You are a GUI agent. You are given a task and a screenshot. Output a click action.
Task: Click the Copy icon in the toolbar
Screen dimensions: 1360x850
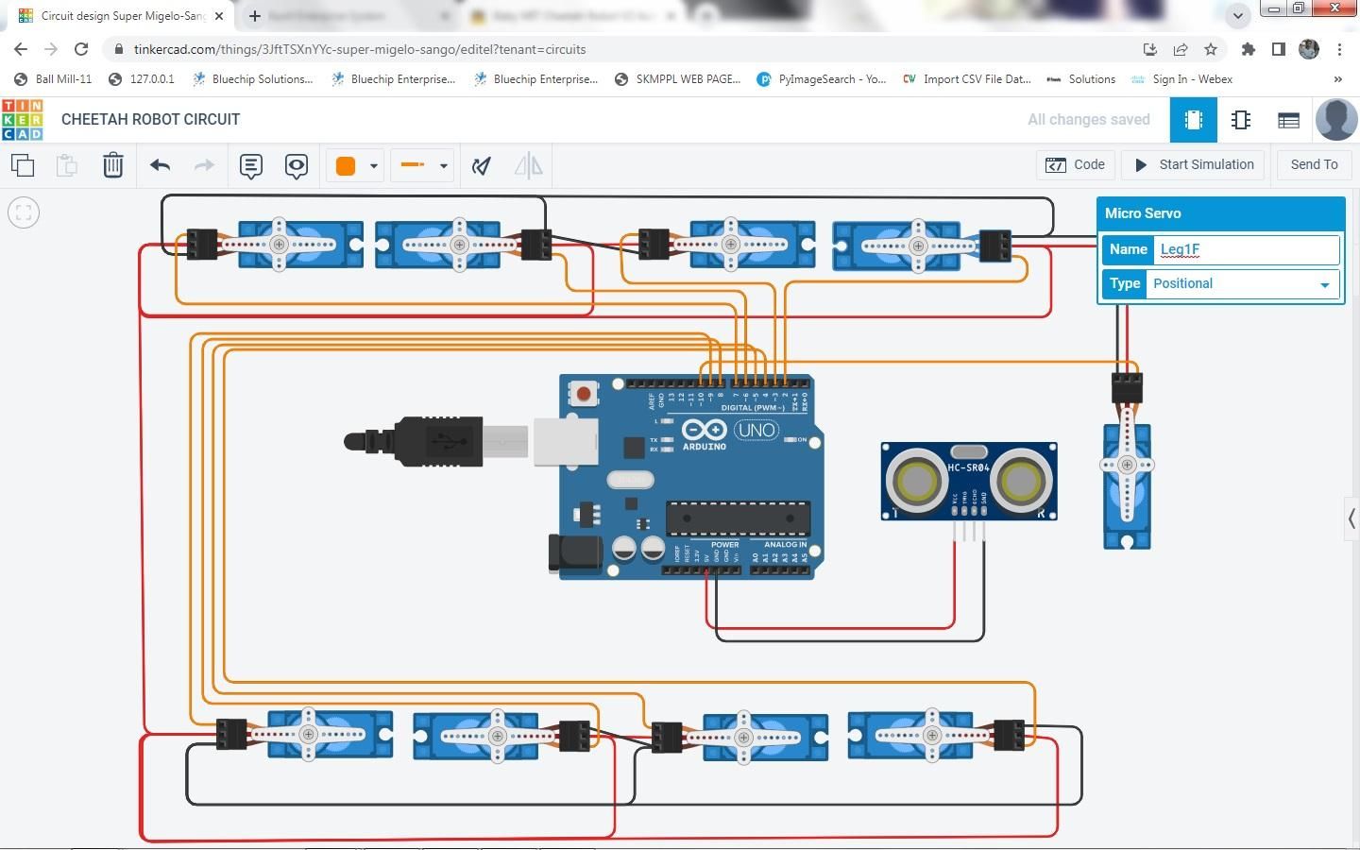pyautogui.click(x=23, y=165)
